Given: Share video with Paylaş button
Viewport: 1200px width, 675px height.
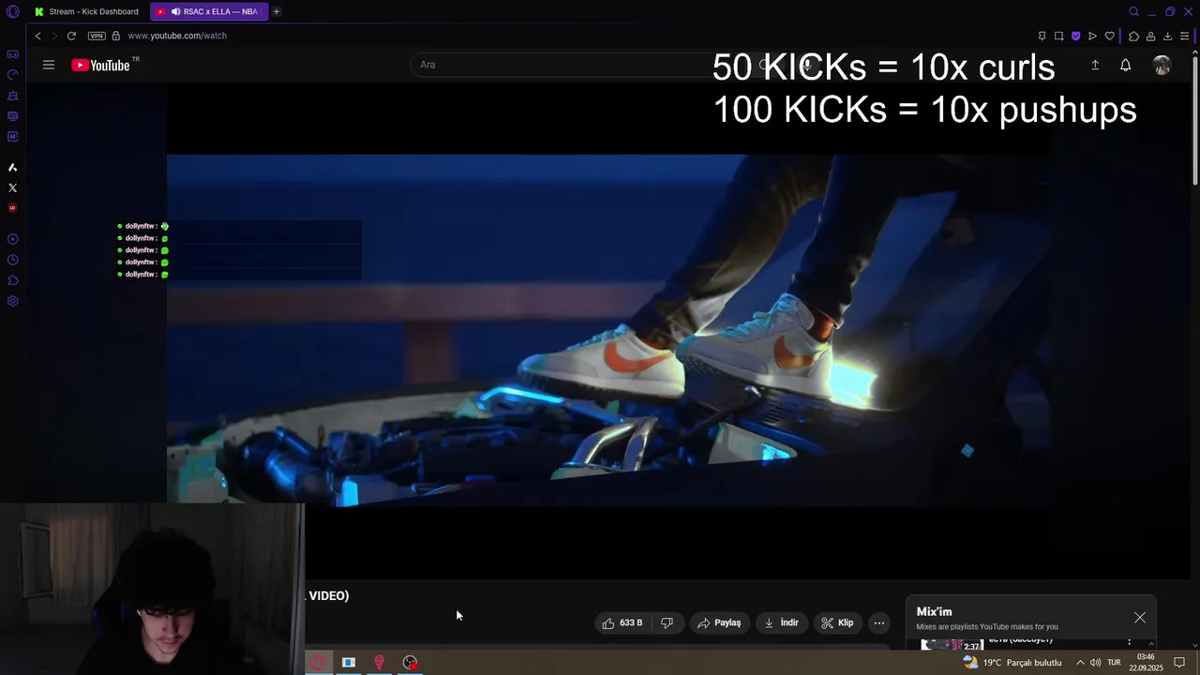Looking at the screenshot, I should (719, 622).
